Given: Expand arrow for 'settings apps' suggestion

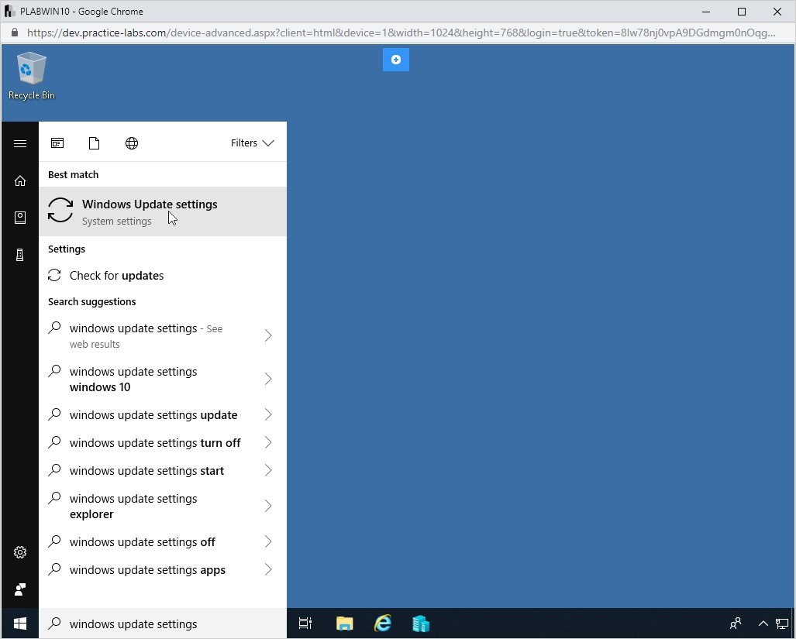Looking at the screenshot, I should (x=268, y=569).
